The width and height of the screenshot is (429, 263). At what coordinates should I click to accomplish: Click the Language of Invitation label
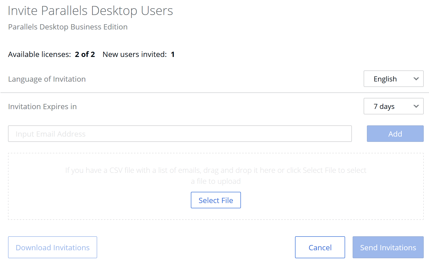tap(47, 79)
